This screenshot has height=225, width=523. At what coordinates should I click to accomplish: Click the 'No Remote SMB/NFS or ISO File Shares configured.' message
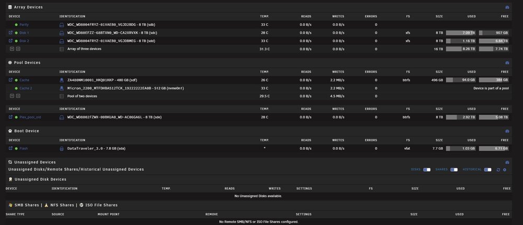point(258,222)
